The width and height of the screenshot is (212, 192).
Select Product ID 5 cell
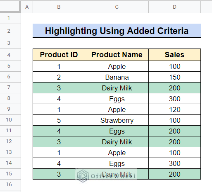click(59, 120)
